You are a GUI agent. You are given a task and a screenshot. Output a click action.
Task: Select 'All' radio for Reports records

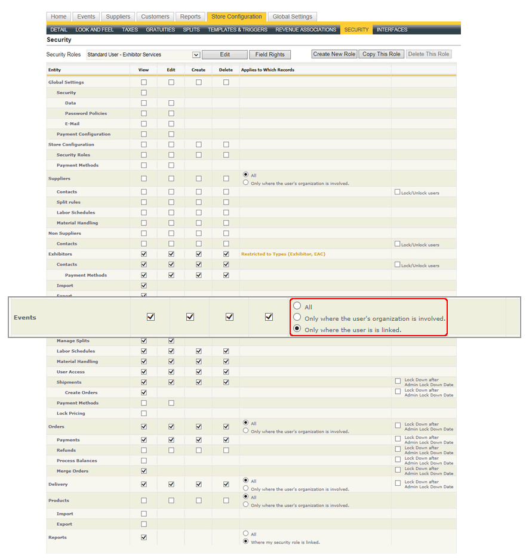(x=246, y=534)
